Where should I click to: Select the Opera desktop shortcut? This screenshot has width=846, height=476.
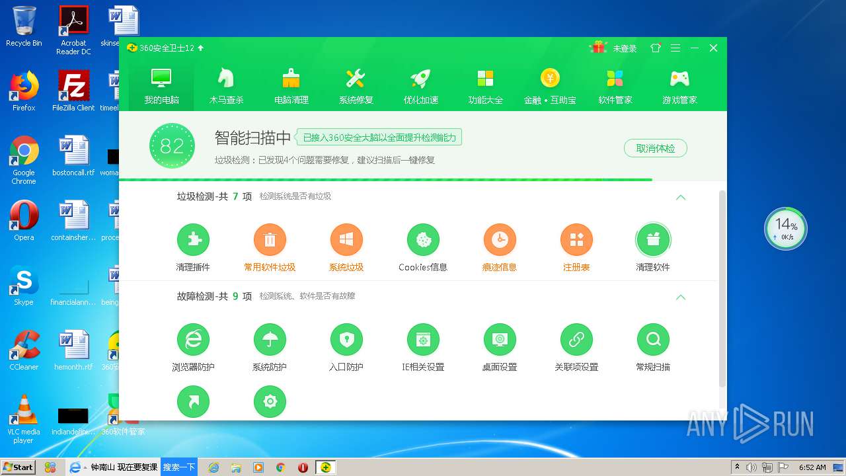tap(24, 221)
